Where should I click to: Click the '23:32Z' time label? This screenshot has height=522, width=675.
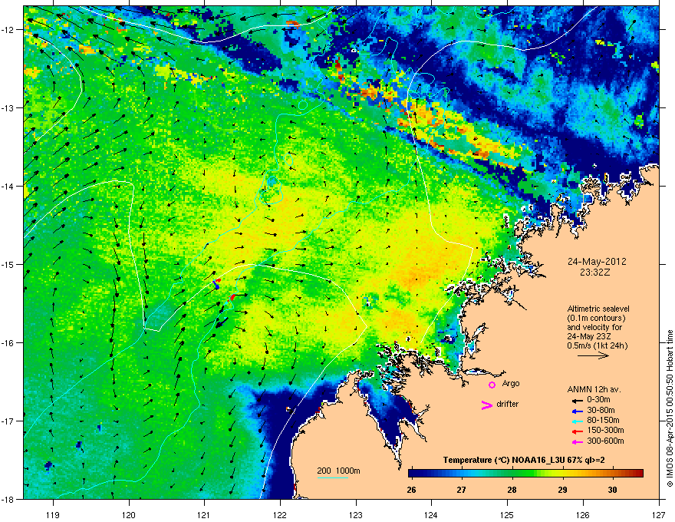595,273
